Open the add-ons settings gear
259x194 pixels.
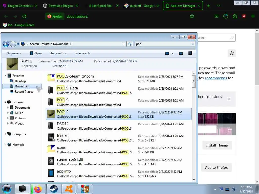[232, 53]
